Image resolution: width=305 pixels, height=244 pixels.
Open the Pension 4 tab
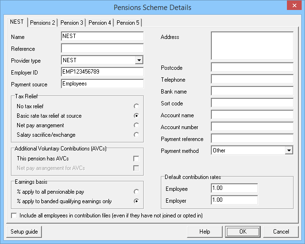point(99,23)
